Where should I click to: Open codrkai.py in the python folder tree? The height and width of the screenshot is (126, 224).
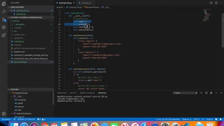(19, 41)
